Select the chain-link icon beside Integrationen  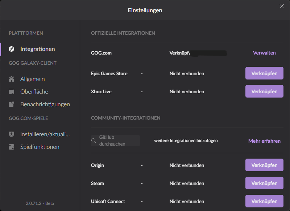(11, 49)
